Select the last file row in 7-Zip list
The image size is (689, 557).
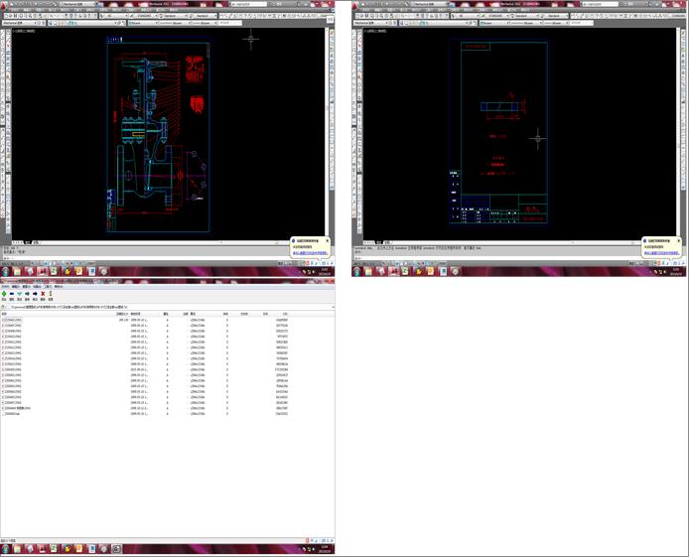145,413
